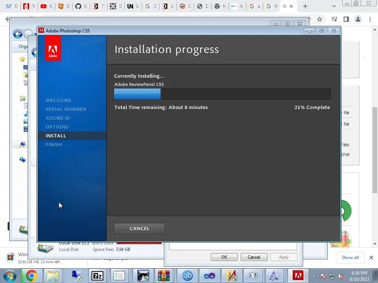Click the Adobe Photoshop CS5 title bar icon
The image size is (378, 283).
[41, 31]
